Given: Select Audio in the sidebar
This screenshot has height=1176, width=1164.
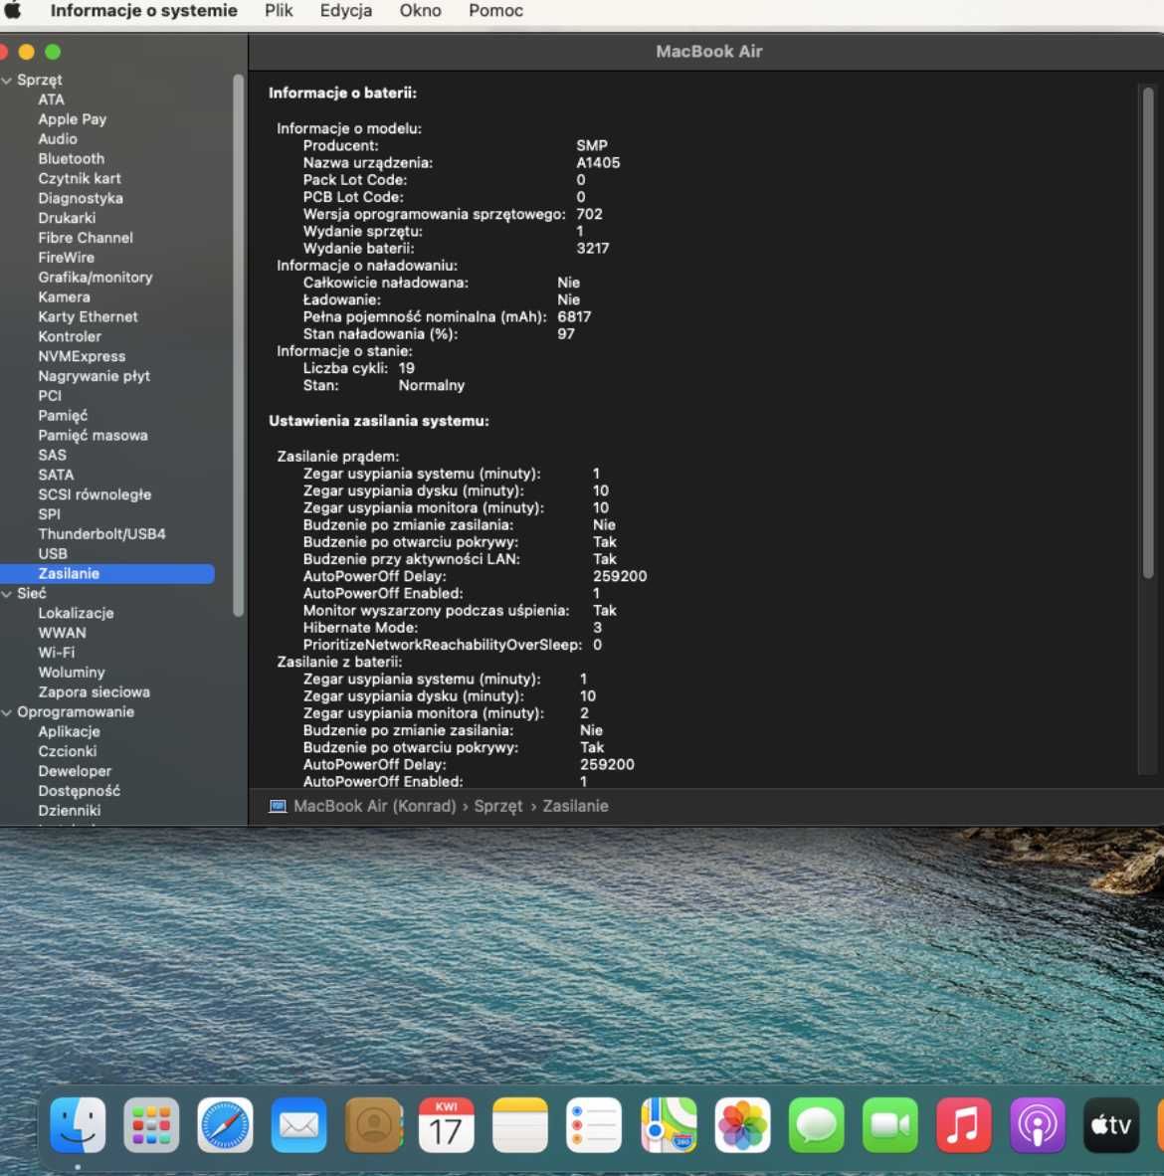Looking at the screenshot, I should pos(58,138).
